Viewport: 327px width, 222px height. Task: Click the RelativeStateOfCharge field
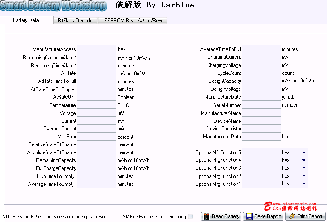97,144
